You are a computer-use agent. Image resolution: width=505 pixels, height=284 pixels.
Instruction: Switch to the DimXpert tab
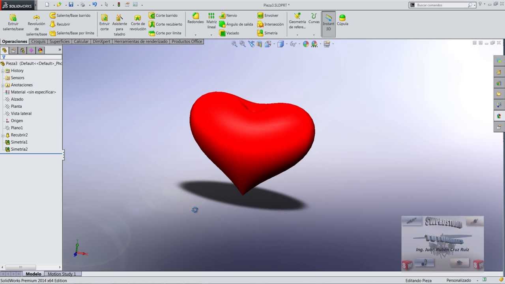tap(101, 41)
